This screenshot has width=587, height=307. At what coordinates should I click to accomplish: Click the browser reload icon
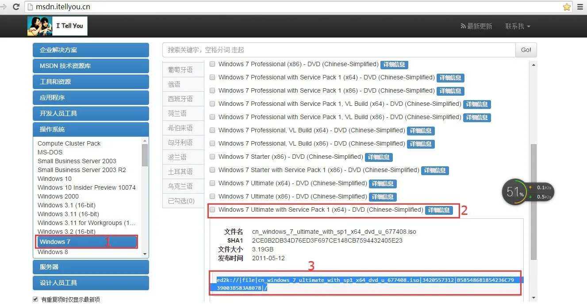coord(16,7)
